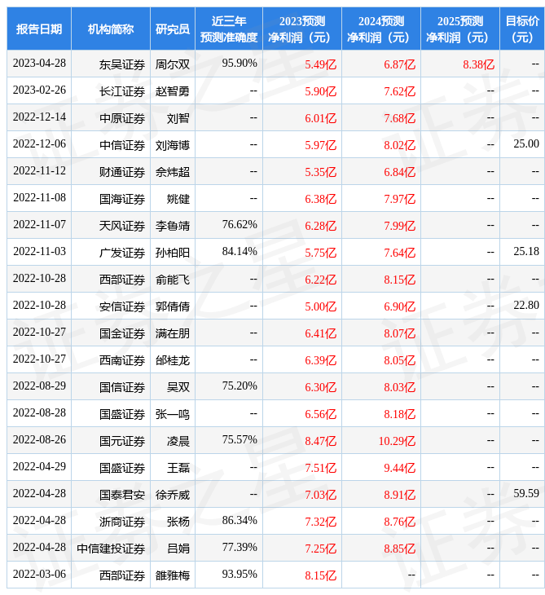Select the 2023预测净利润 column header
Viewport: 545px width, 595px height.
coord(301,29)
